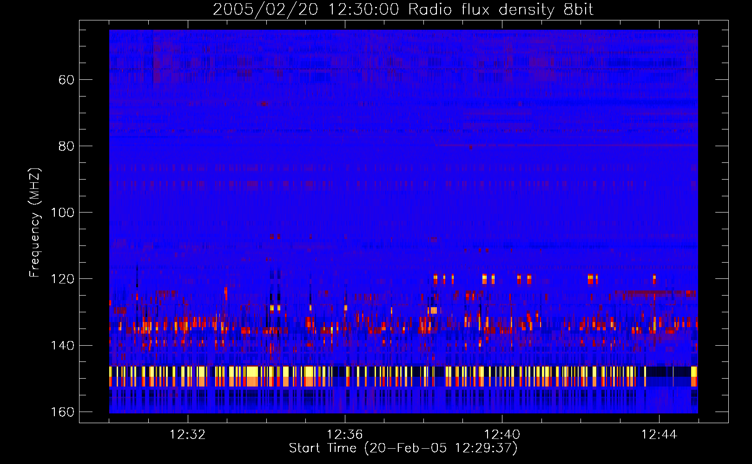Click the "Frequency (MHZ)" y-axis label
The height and width of the screenshot is (464, 752).
click(x=35, y=222)
